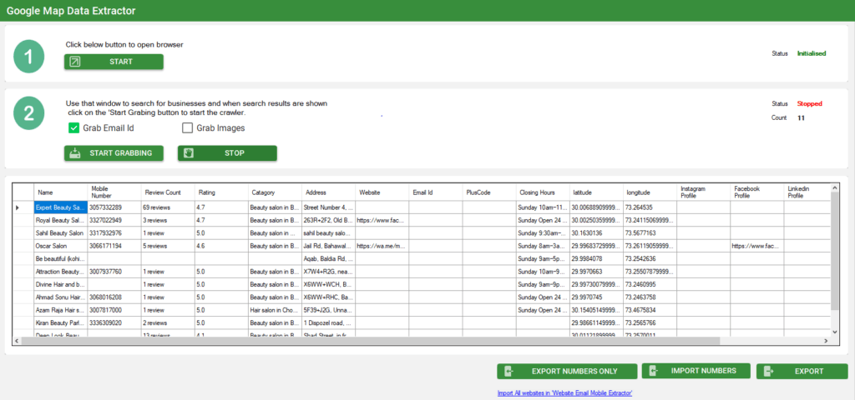Viewport: 855px width, 400px height.
Task: Click START GRABBING to begin crawling
Action: (x=114, y=153)
